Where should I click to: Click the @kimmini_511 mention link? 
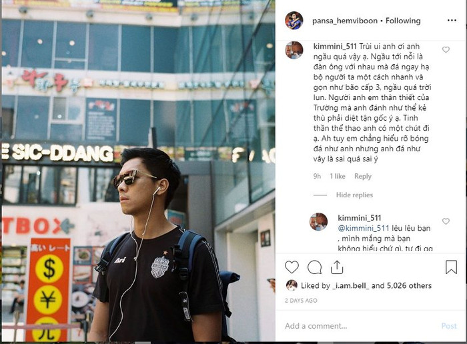(364, 228)
